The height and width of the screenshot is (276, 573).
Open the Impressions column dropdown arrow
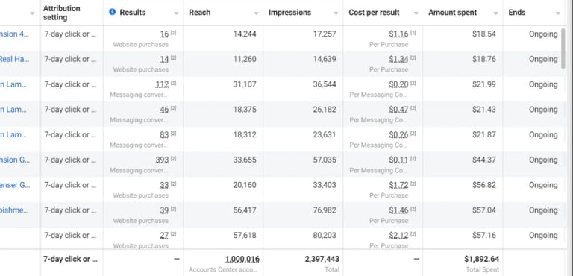[336, 13]
